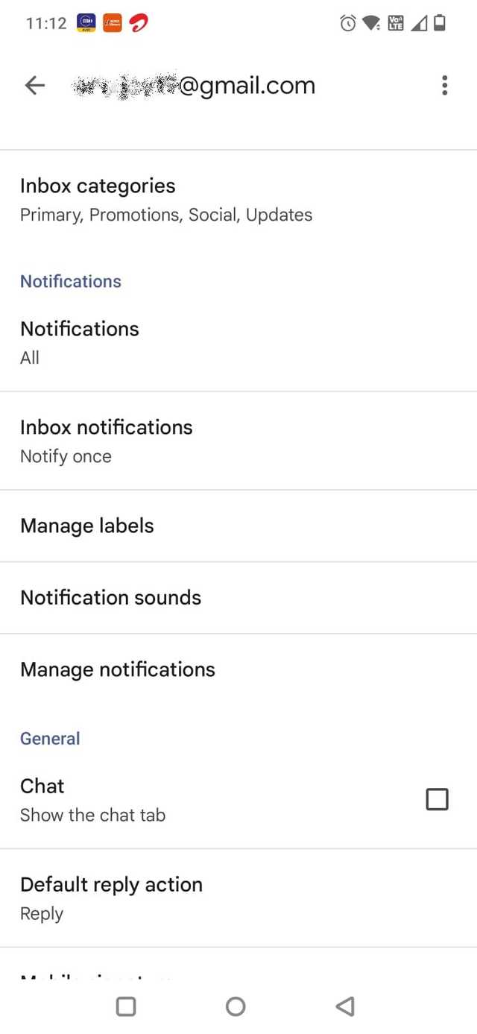Open Notifications level set to All

coord(80,342)
